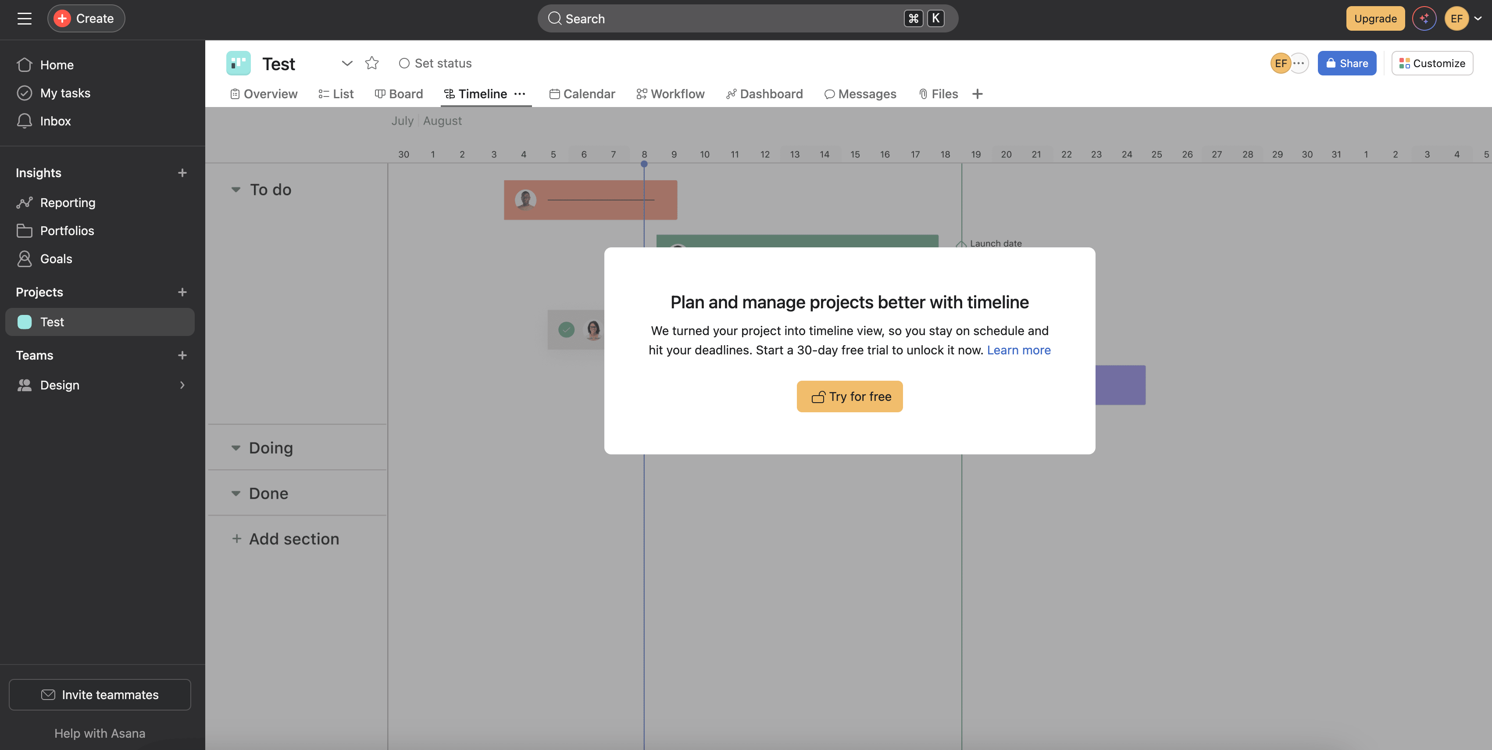
Task: Switch to the Messages tab
Action: [860, 94]
